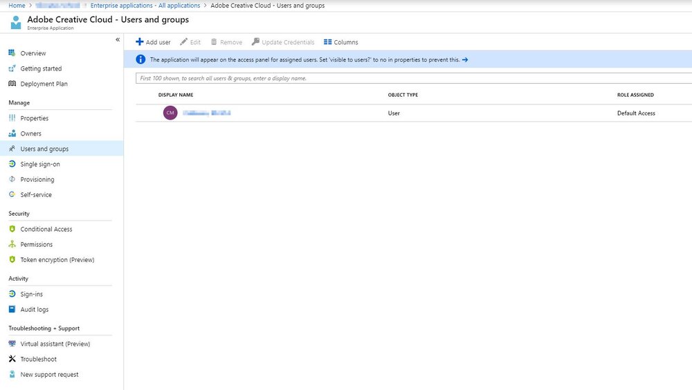
Task: Click the Getting started rocket icon
Action: (12, 68)
